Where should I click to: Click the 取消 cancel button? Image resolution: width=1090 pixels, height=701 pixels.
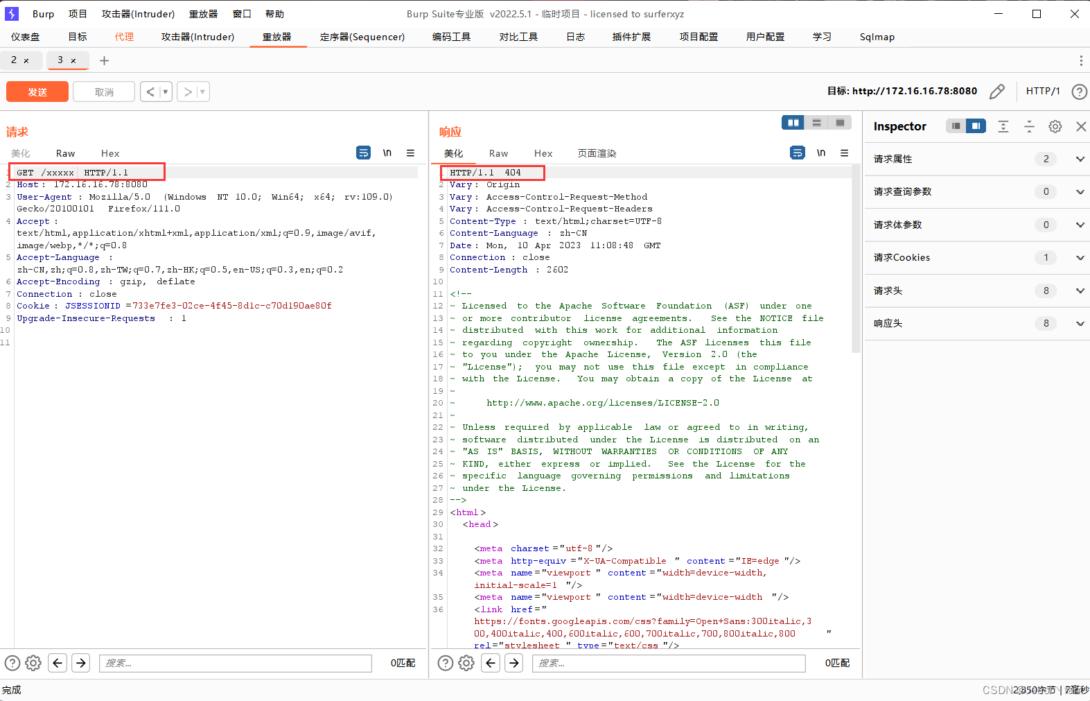[104, 92]
